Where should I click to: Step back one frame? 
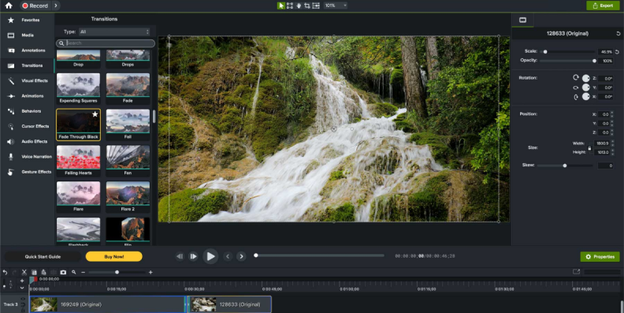click(180, 256)
